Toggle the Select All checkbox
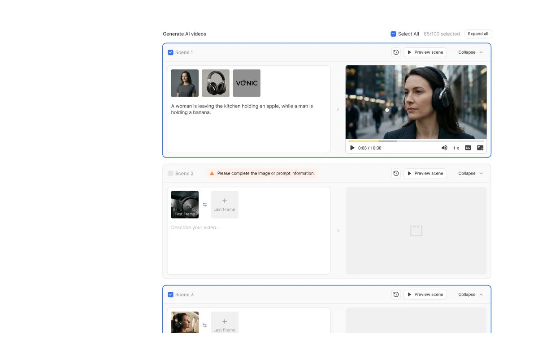This screenshot has width=538, height=359. 394,34
